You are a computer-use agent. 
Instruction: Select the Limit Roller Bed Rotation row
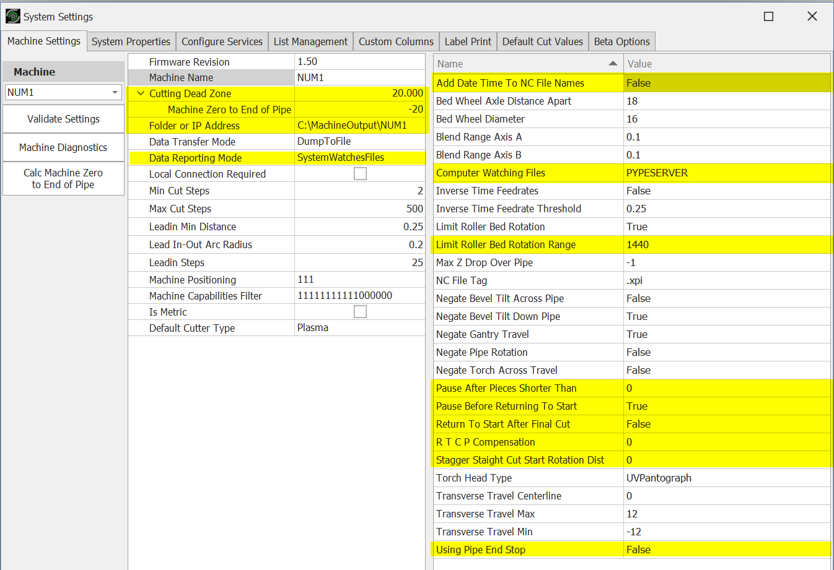click(x=632, y=227)
